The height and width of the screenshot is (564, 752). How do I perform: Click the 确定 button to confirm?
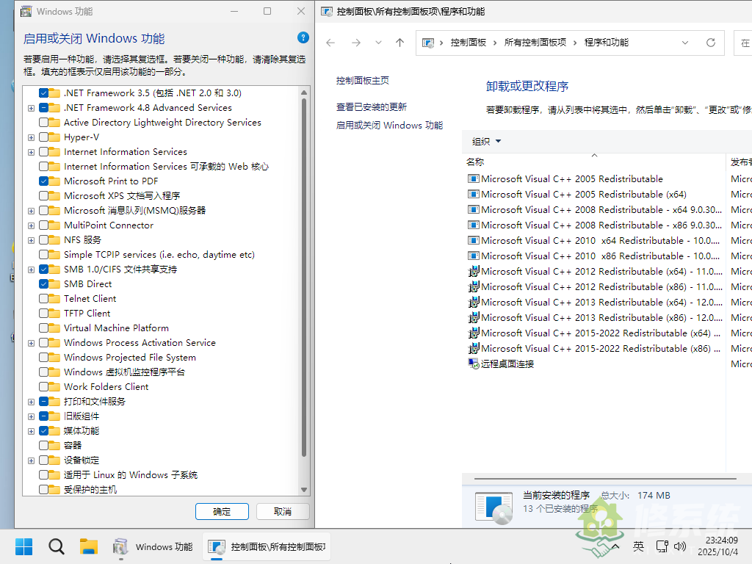click(222, 511)
